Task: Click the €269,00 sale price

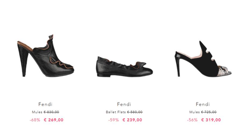Action: pos(54,120)
